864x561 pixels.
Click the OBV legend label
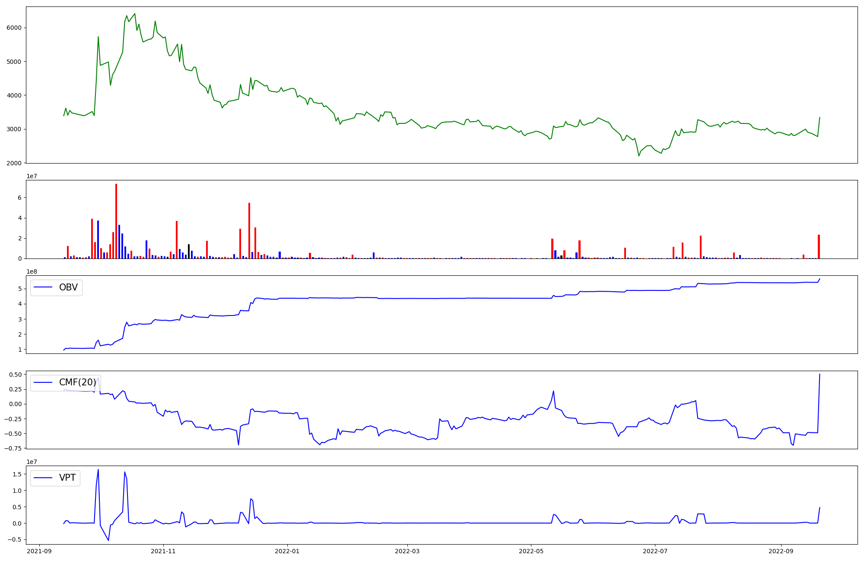point(68,287)
